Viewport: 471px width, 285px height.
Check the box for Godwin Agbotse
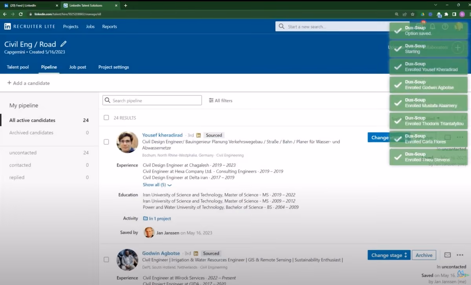[106, 259]
